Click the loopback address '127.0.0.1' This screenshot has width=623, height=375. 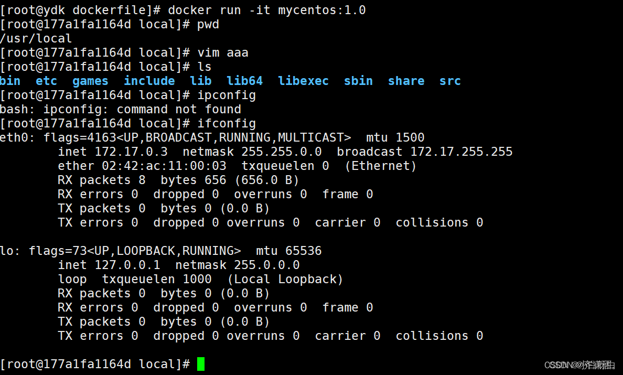(x=127, y=265)
